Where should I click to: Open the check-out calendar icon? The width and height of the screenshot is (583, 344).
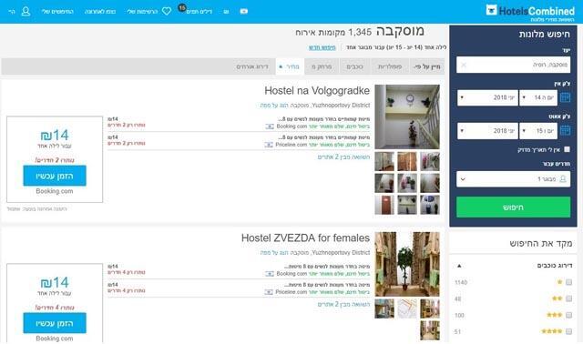pyautogui.click(x=565, y=130)
